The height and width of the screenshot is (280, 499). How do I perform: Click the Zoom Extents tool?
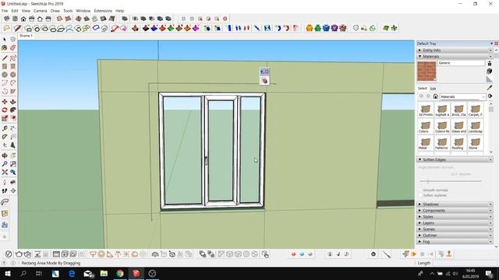click(x=5, y=172)
